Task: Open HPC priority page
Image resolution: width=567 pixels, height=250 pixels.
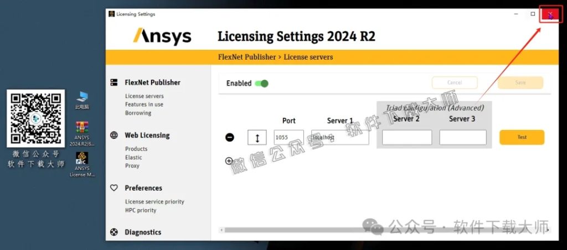Action: [141, 210]
